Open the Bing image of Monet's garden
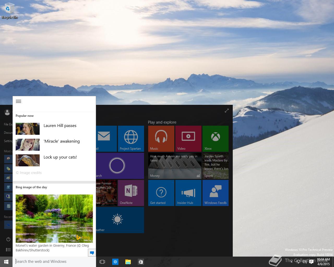Image resolution: width=334 pixels, height=267 pixels. point(54,219)
